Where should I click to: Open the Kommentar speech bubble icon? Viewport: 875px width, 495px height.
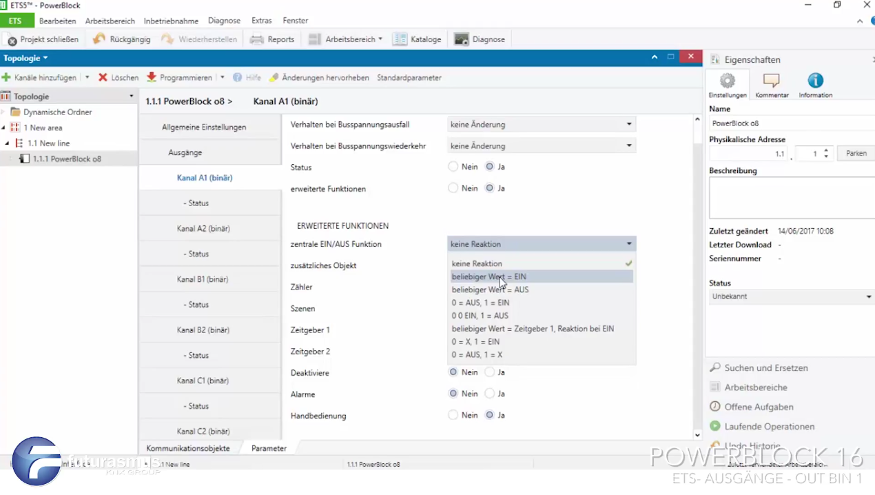click(771, 81)
